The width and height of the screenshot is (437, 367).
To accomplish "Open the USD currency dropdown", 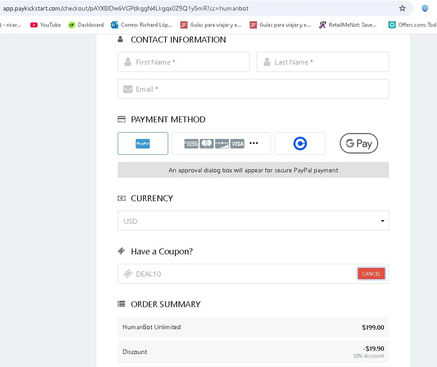I will (253, 221).
